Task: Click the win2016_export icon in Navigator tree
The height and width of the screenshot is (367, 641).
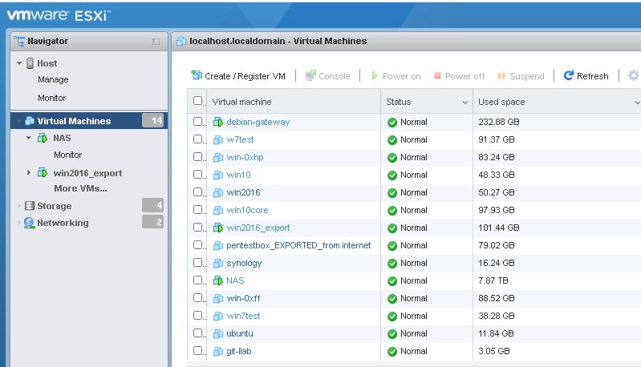Action: 43,172
